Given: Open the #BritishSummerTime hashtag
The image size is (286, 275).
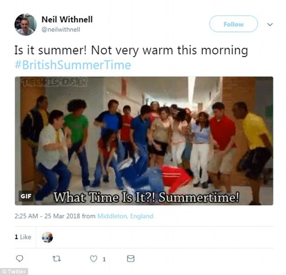Looking at the screenshot, I should [73, 65].
